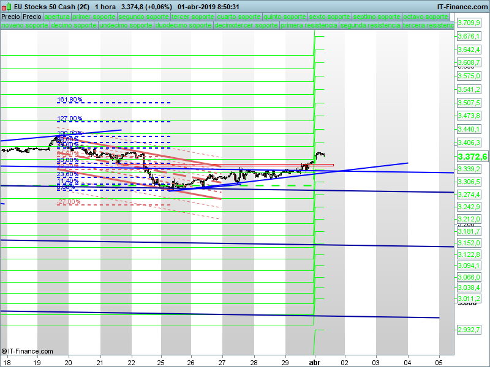The width and height of the screenshot is (490, 367).
Task: Select the 2.932,7 price label on axis
Action: point(469,330)
